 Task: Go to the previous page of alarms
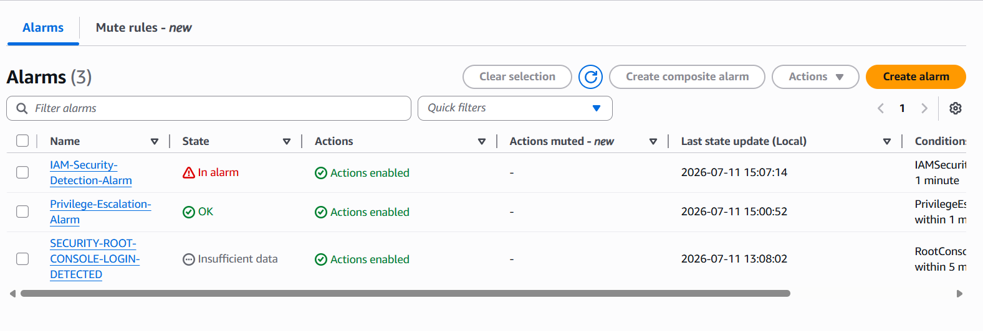pyautogui.click(x=881, y=108)
